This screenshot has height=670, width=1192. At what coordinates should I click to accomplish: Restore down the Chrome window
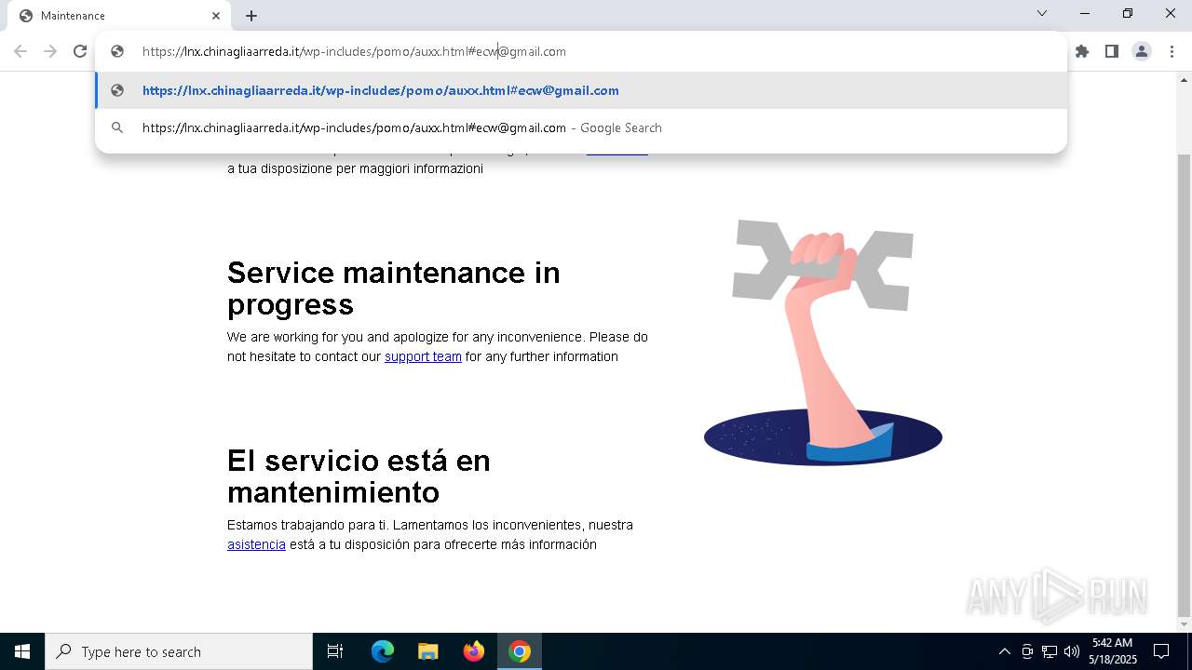point(1128,13)
